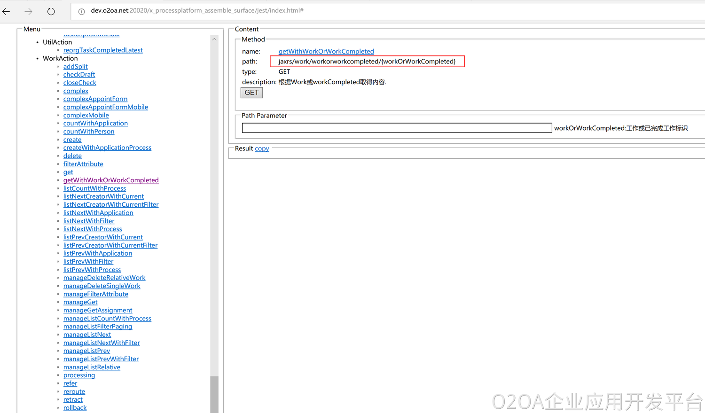Open the addSplit menu entry
The height and width of the screenshot is (413, 705).
click(x=75, y=67)
